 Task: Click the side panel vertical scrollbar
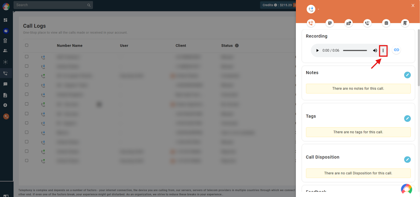419,58
